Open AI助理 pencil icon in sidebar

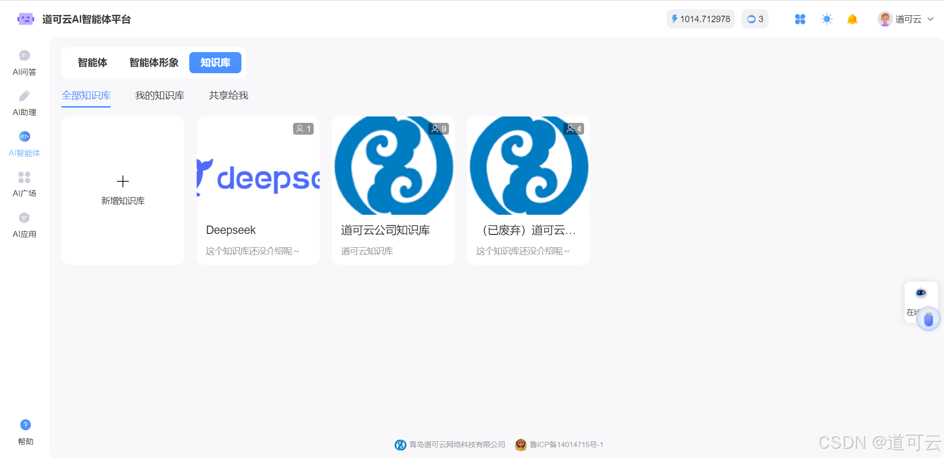tap(24, 96)
